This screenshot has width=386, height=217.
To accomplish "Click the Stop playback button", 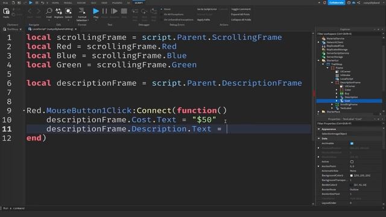I will click(x=124, y=11).
